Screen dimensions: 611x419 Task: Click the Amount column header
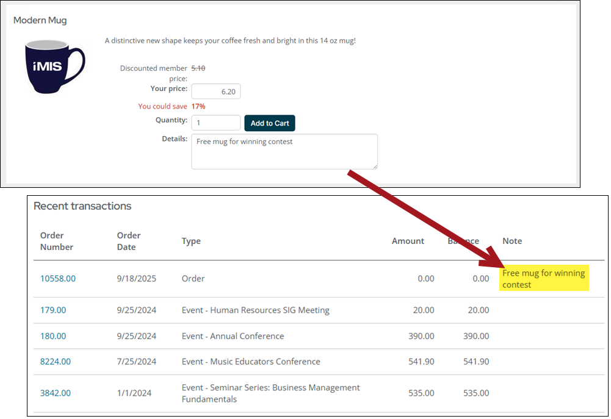tap(408, 241)
